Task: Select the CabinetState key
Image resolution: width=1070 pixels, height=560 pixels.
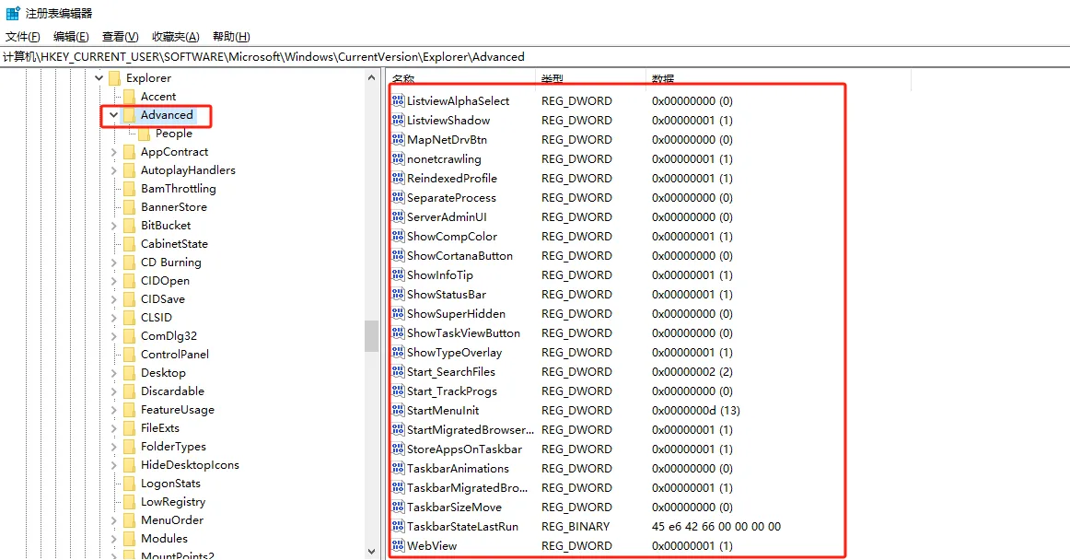Action: pyautogui.click(x=174, y=244)
